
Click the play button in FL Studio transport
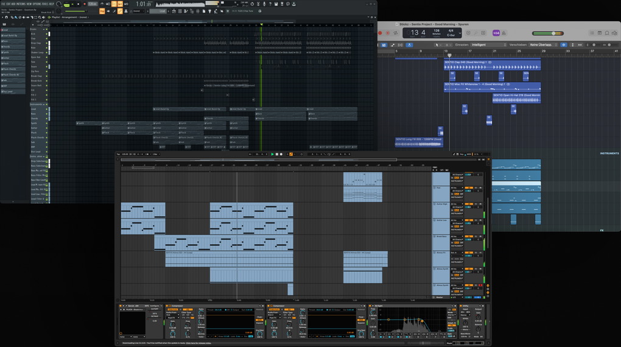pyautogui.click(x=72, y=4)
